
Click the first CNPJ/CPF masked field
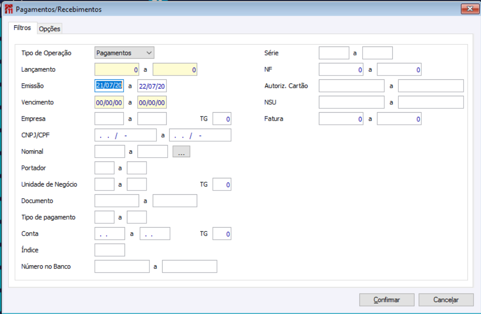tap(125, 135)
